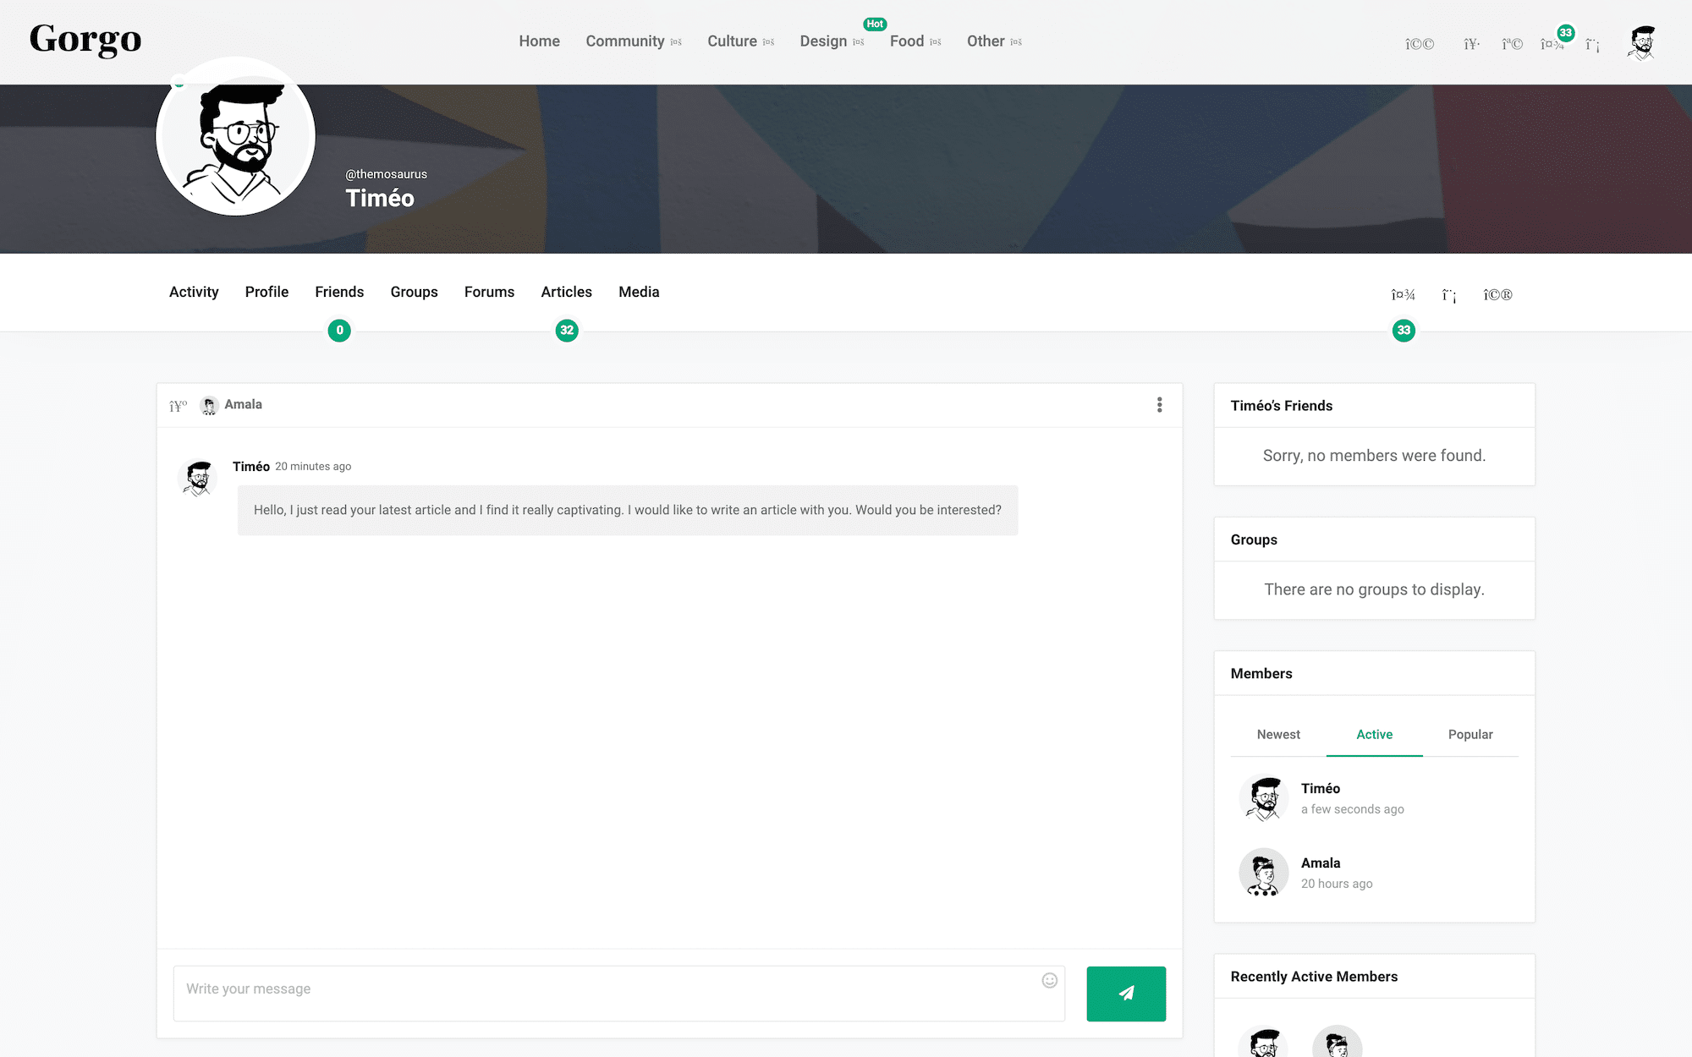
Task: Click the '20 hours ago' text
Action: click(x=1337, y=884)
